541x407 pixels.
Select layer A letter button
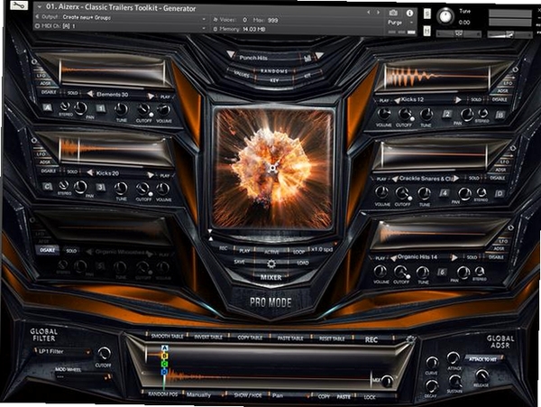tap(47, 107)
